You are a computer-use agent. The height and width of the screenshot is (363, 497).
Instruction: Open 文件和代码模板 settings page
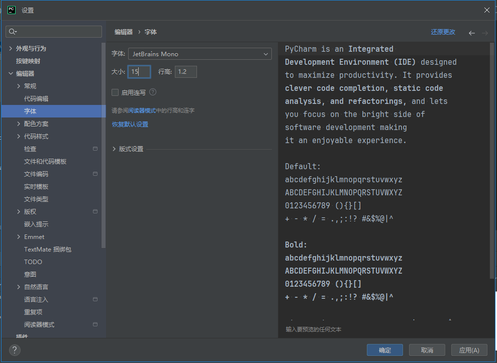coord(45,162)
